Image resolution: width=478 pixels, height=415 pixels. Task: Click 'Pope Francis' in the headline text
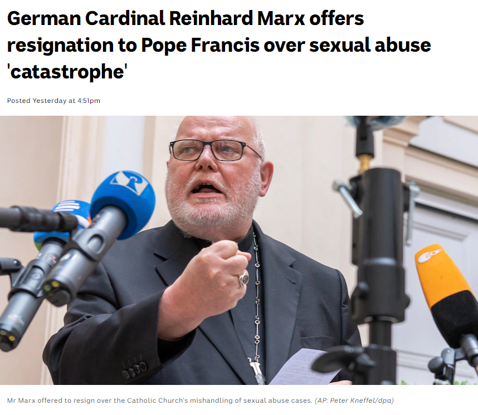click(201, 45)
